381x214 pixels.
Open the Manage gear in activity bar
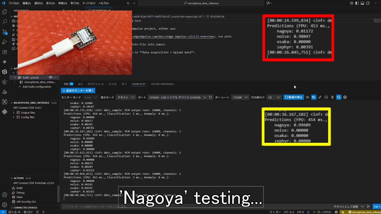point(4,205)
